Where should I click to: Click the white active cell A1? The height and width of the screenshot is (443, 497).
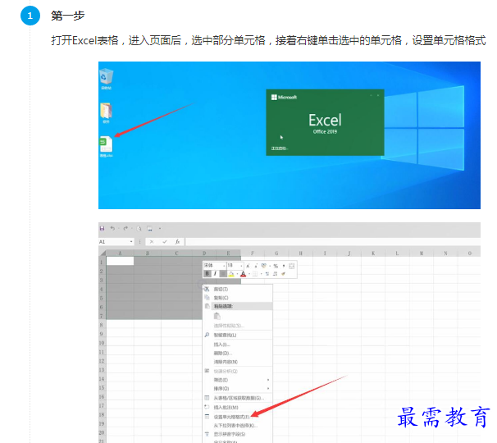click(x=120, y=262)
